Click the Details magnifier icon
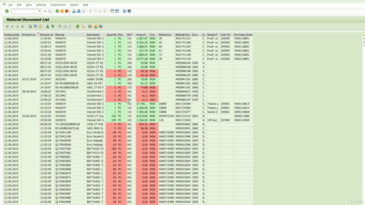Screen dimensions: 365x205 30,27
